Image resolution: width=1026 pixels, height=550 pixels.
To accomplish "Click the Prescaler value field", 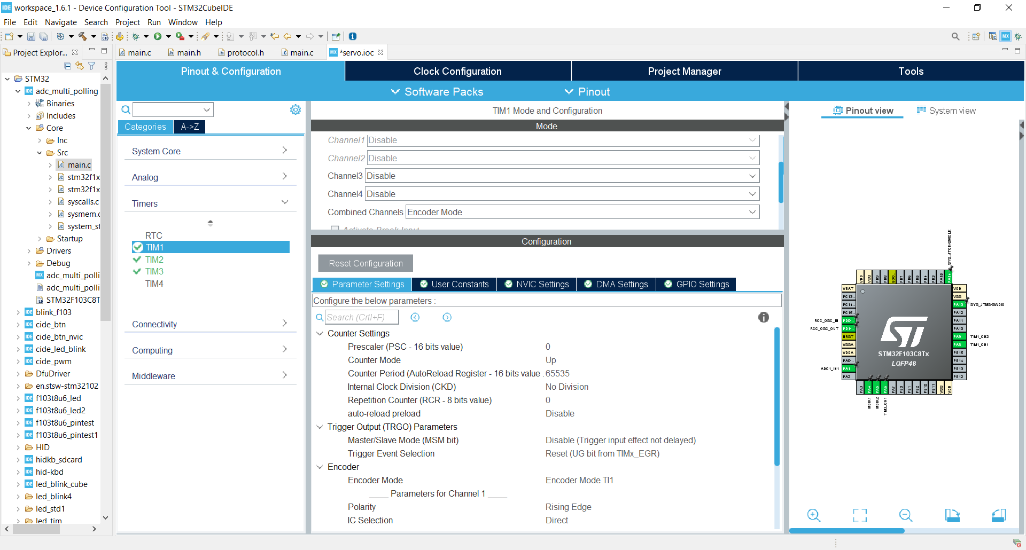I will 548,347.
